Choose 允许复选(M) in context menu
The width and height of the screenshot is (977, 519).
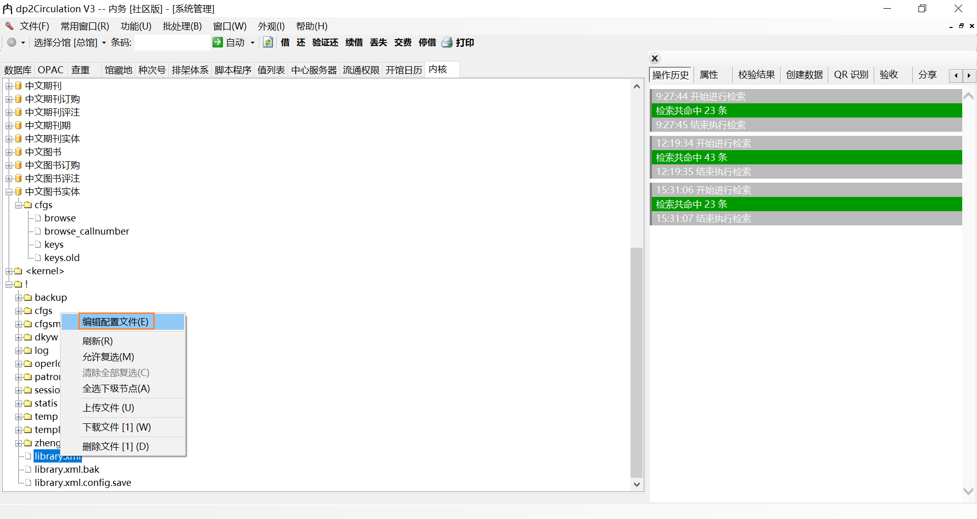click(x=123, y=357)
